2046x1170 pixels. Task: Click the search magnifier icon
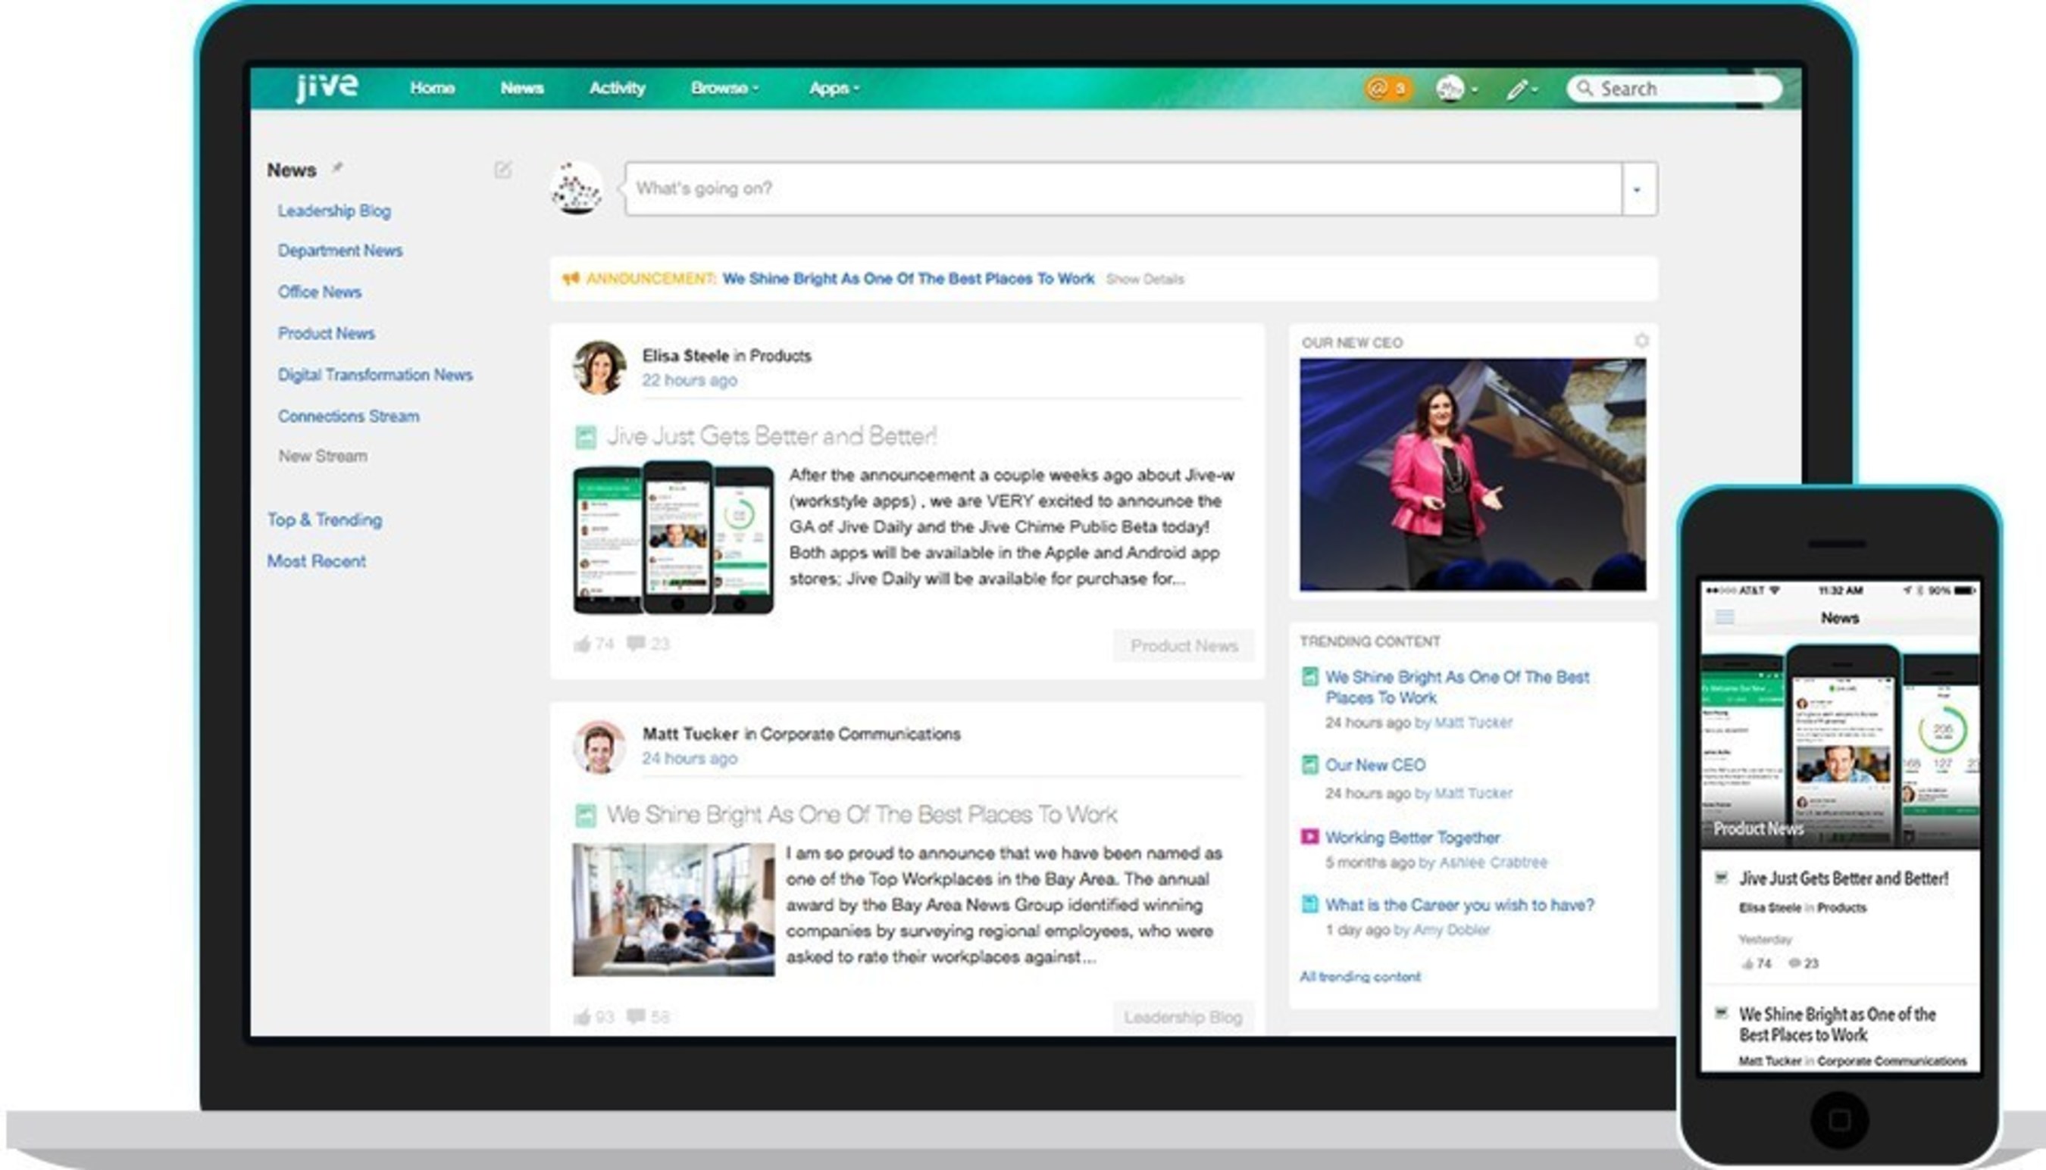pyautogui.click(x=1584, y=89)
